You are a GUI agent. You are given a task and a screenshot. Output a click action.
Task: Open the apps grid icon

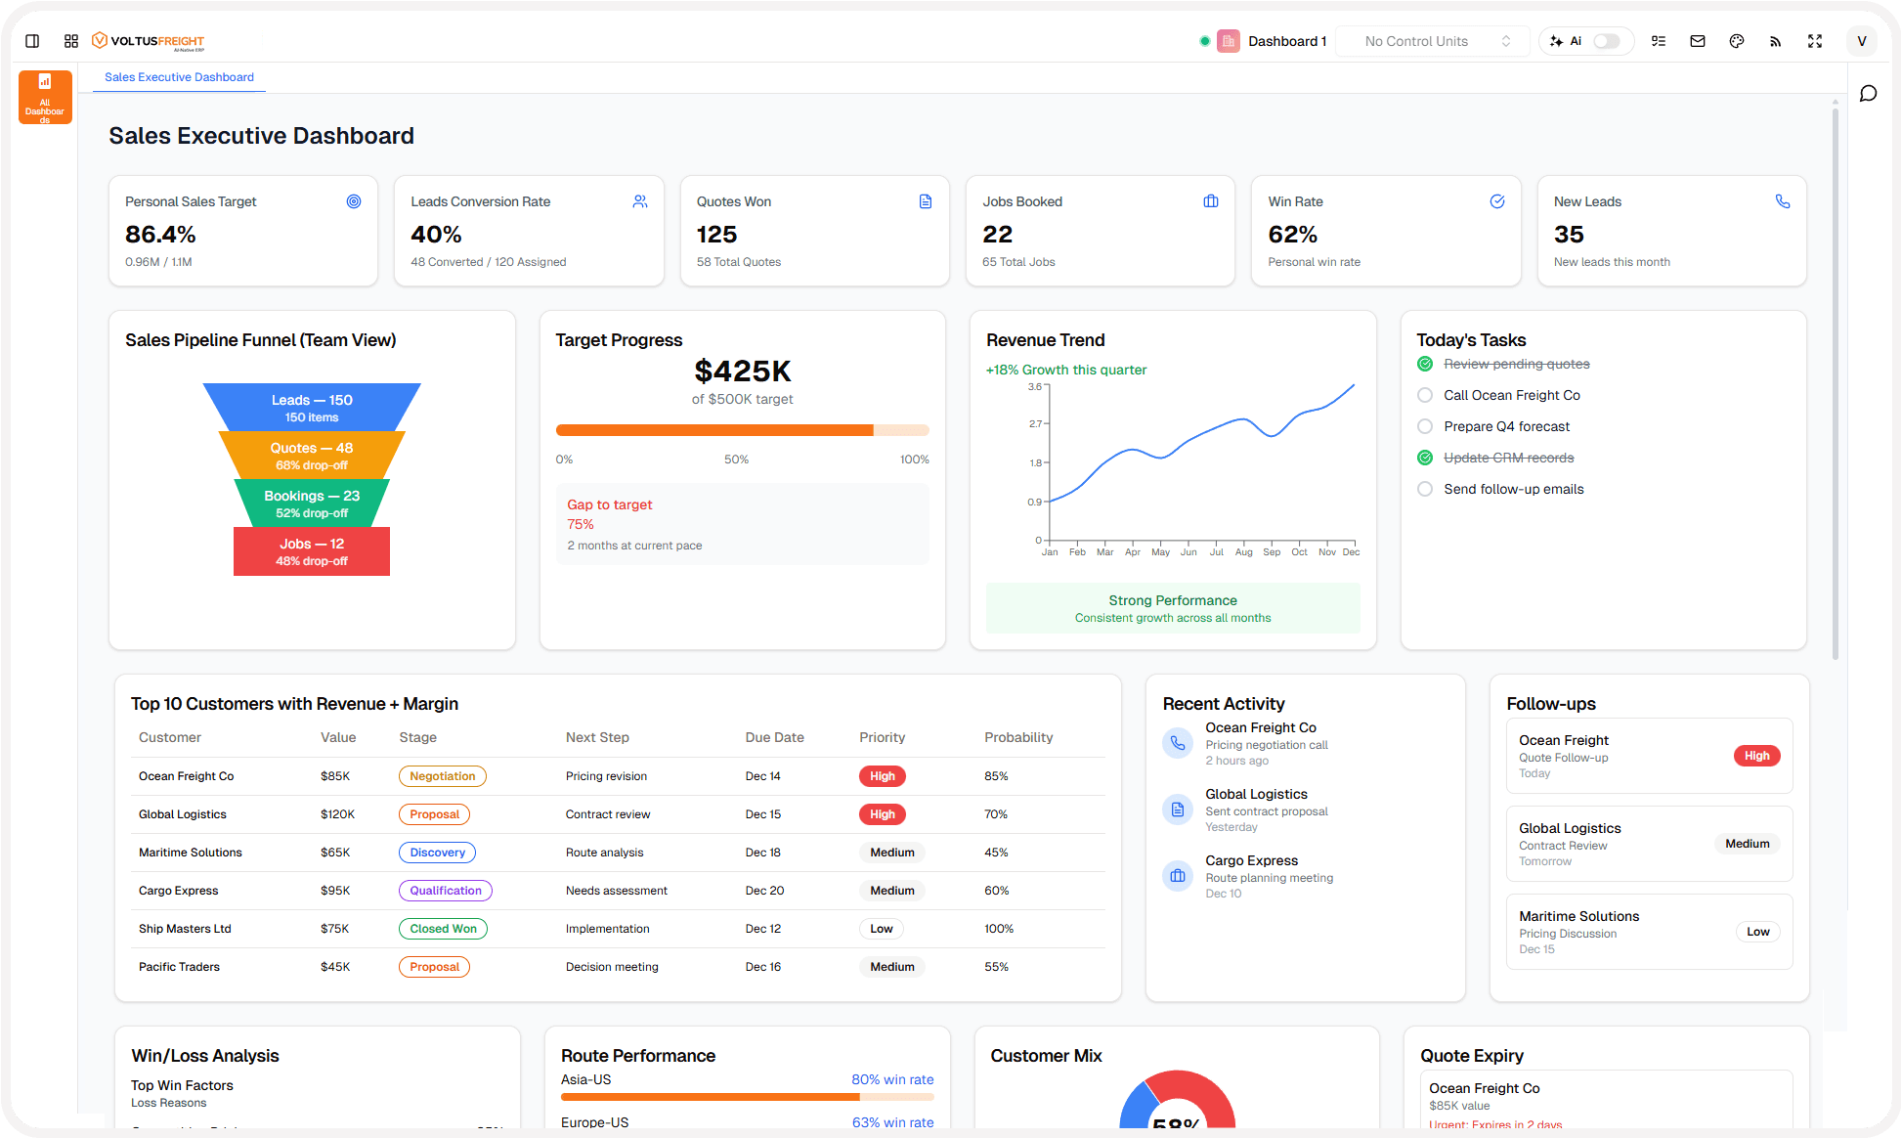tap(71, 41)
